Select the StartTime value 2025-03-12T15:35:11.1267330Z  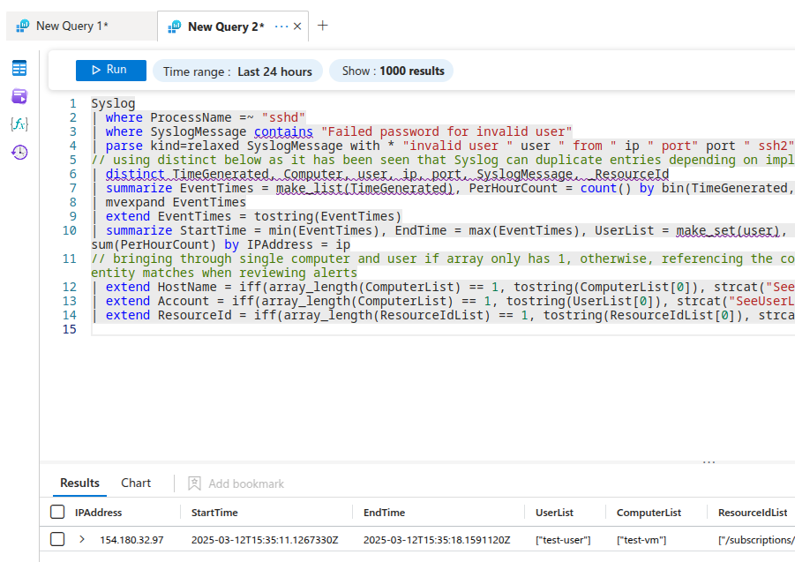click(x=265, y=540)
